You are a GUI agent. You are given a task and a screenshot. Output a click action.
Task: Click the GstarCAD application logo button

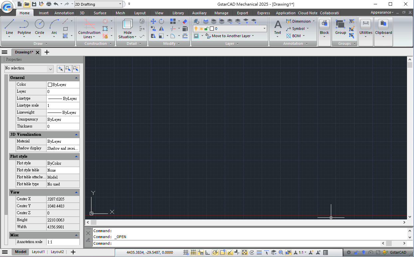pyautogui.click(x=7, y=6)
